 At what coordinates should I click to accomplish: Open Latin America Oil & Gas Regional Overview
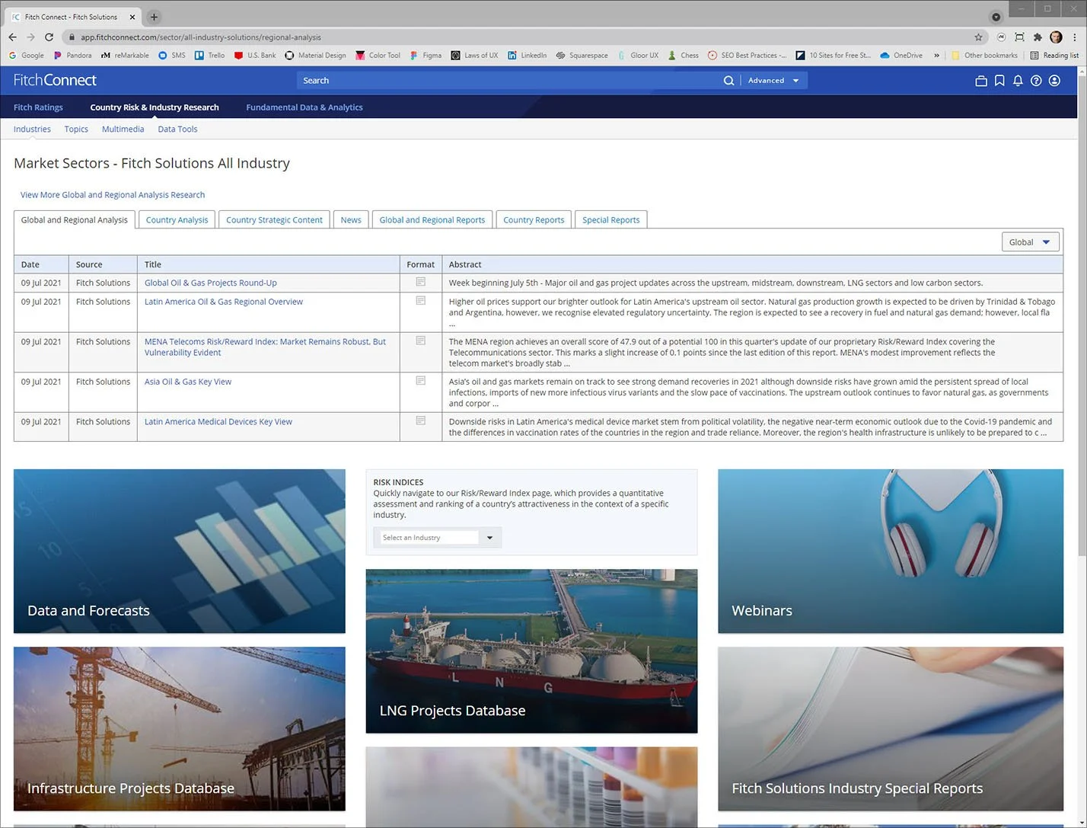point(224,302)
